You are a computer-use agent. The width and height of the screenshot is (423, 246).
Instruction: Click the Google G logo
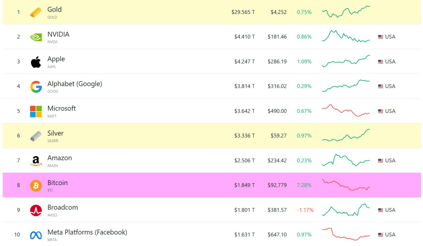tap(36, 87)
